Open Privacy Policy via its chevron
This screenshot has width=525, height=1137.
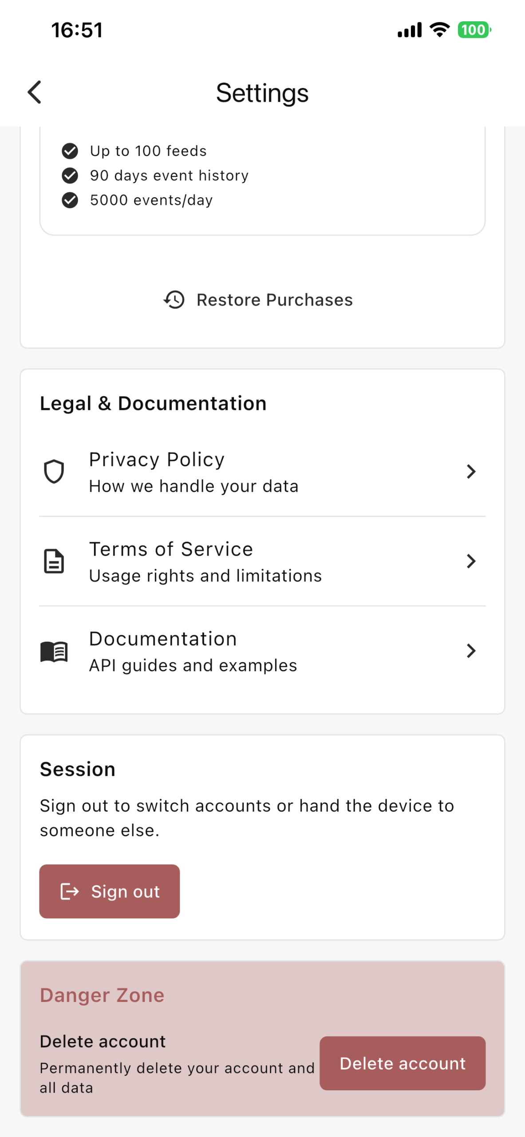click(471, 472)
